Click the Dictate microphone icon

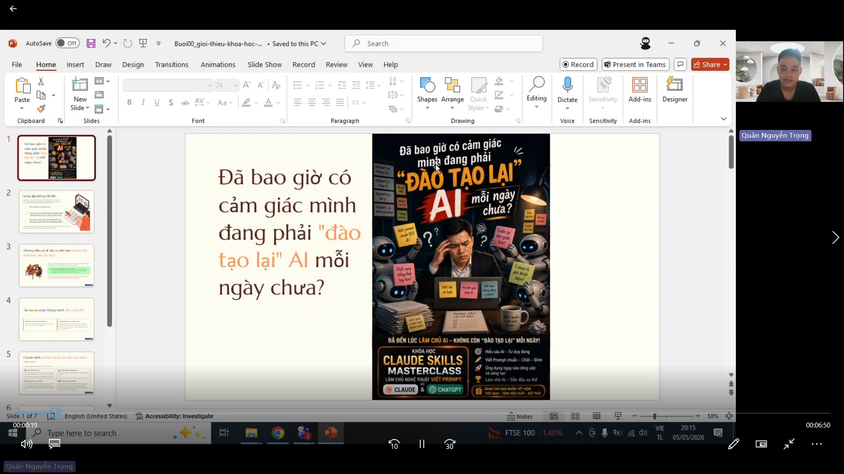(x=568, y=85)
